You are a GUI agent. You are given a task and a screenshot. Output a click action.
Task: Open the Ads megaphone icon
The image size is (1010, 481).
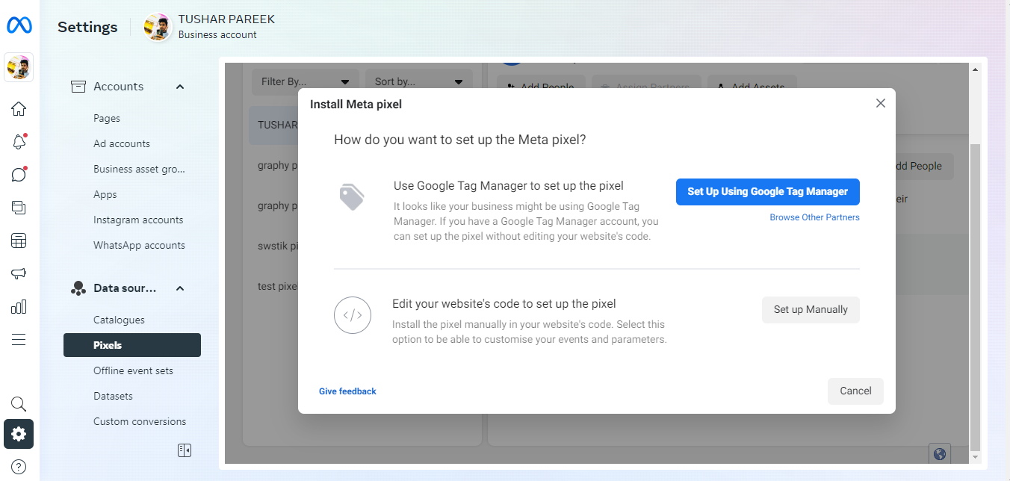pos(18,273)
